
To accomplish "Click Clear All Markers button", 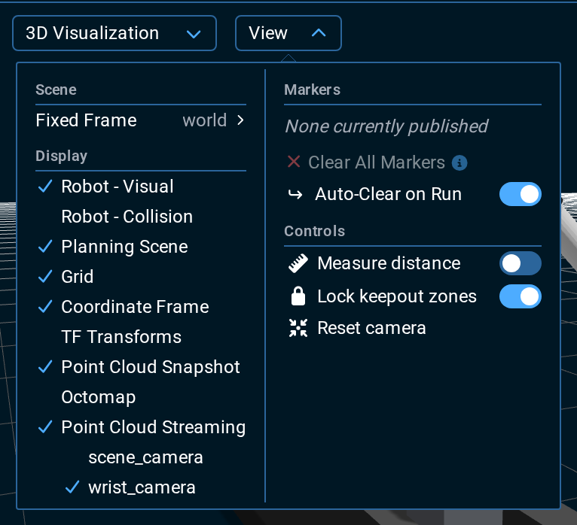I will pyautogui.click(x=377, y=162).
